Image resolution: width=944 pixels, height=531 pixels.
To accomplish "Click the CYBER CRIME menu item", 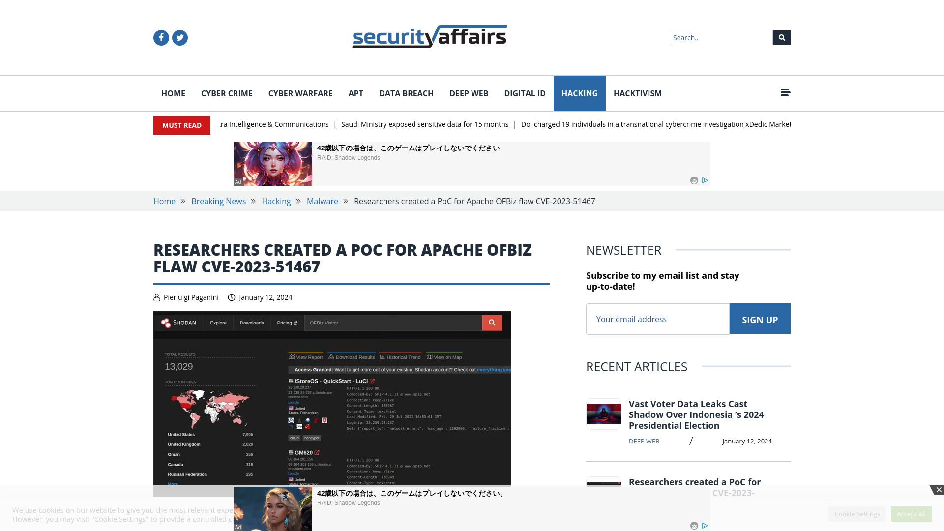I will pos(226,93).
